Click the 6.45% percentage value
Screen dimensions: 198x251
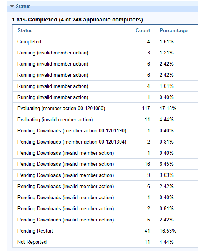(x=166, y=164)
